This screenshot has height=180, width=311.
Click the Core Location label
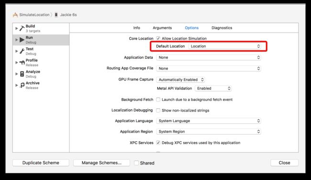(x=141, y=38)
